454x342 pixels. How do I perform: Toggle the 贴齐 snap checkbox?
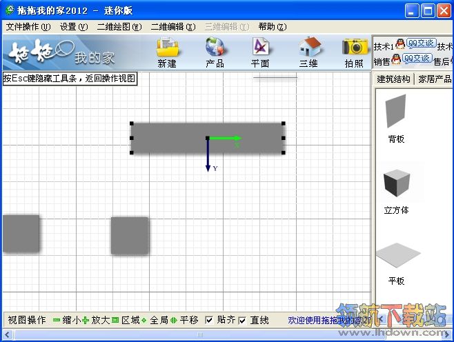coord(209,320)
